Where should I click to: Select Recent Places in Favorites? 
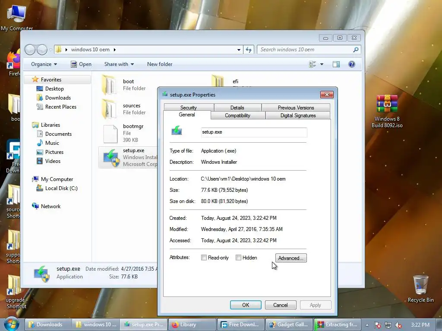(60, 107)
